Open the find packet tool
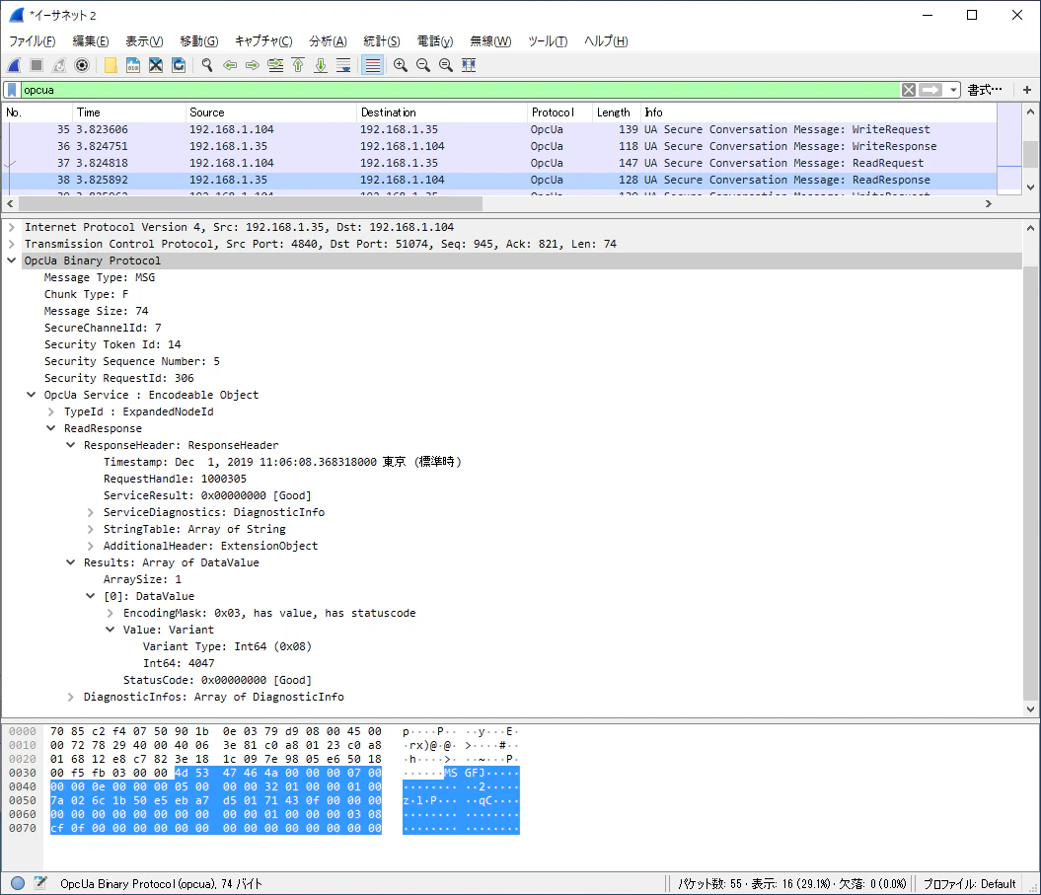The width and height of the screenshot is (1041, 895). 207,65
